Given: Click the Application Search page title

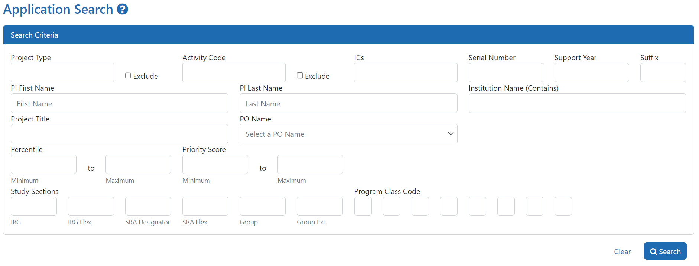Looking at the screenshot, I should (58, 9).
